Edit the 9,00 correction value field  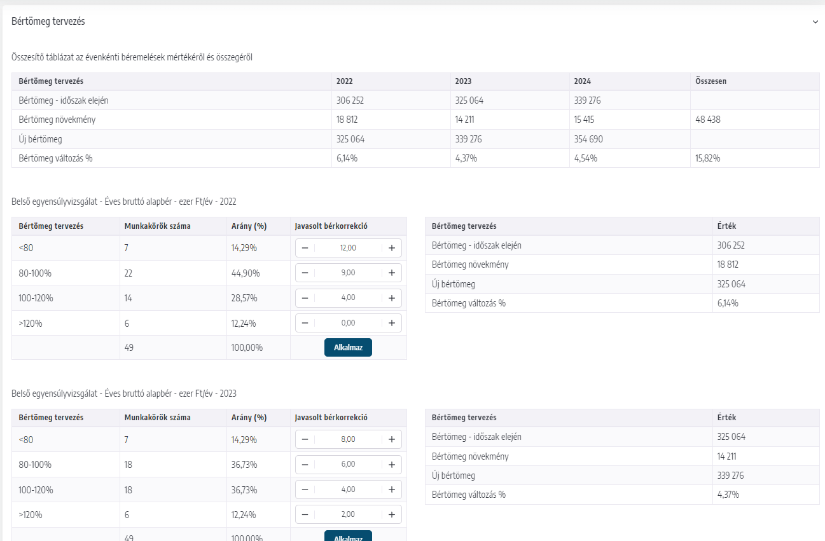(x=348, y=273)
